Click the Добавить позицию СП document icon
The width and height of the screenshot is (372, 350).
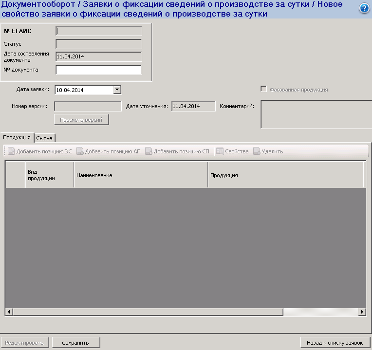pos(149,151)
